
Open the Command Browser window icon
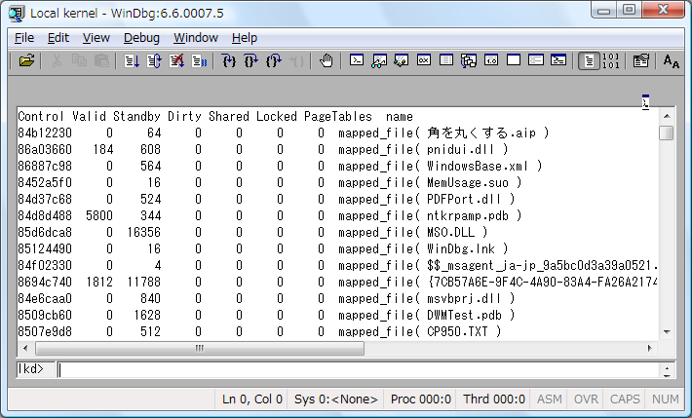tap(558, 60)
